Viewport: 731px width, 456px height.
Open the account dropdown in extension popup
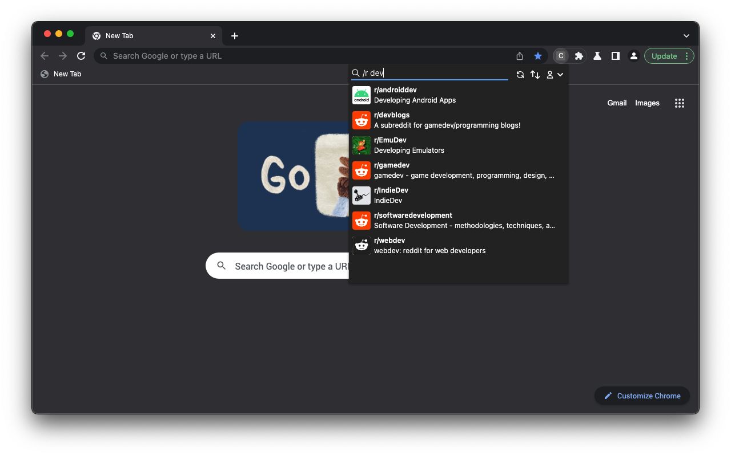555,75
